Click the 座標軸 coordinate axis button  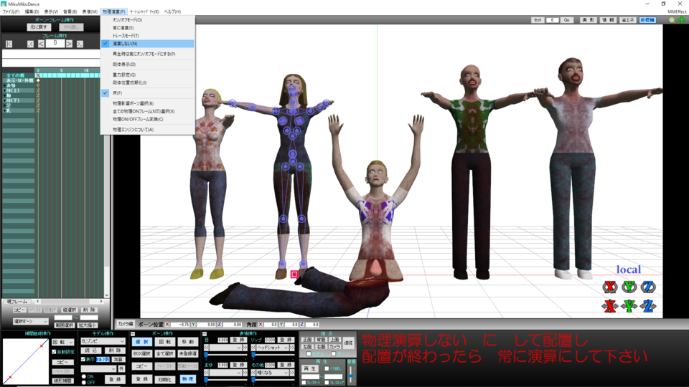pyautogui.click(x=647, y=20)
